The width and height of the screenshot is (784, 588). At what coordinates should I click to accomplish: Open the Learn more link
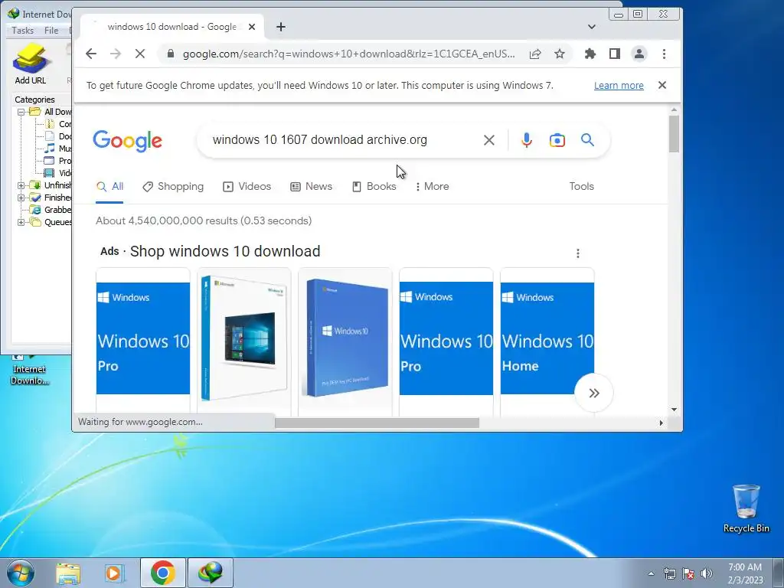click(619, 86)
